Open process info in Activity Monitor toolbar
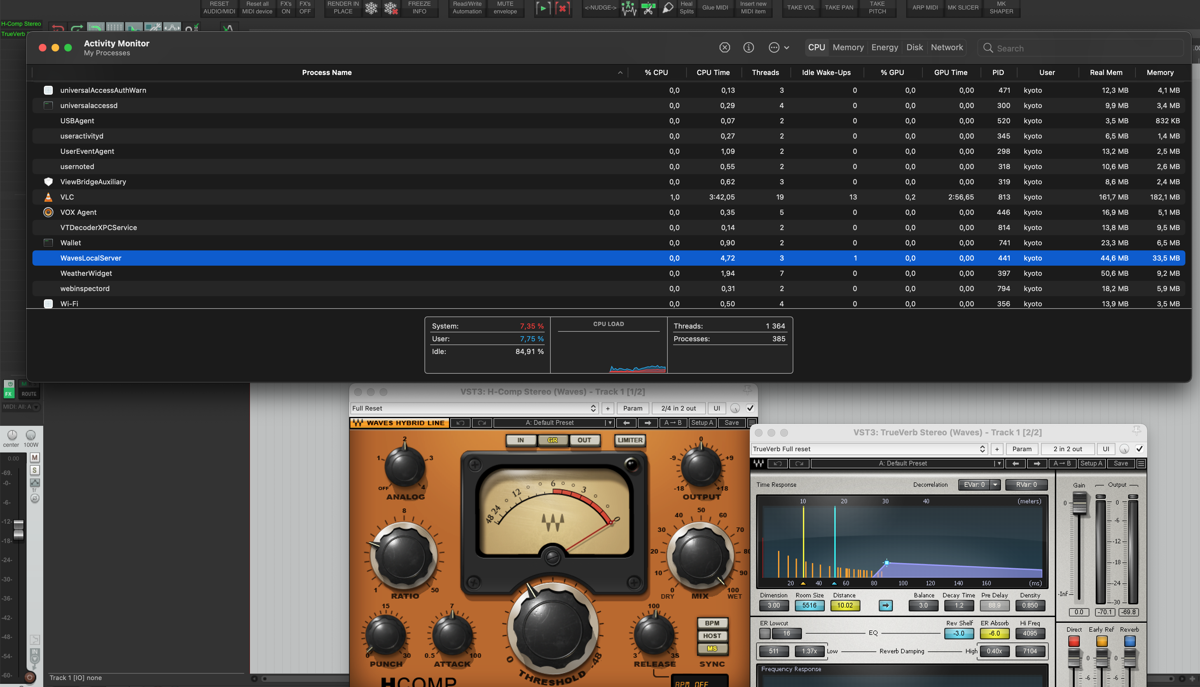 tap(748, 48)
